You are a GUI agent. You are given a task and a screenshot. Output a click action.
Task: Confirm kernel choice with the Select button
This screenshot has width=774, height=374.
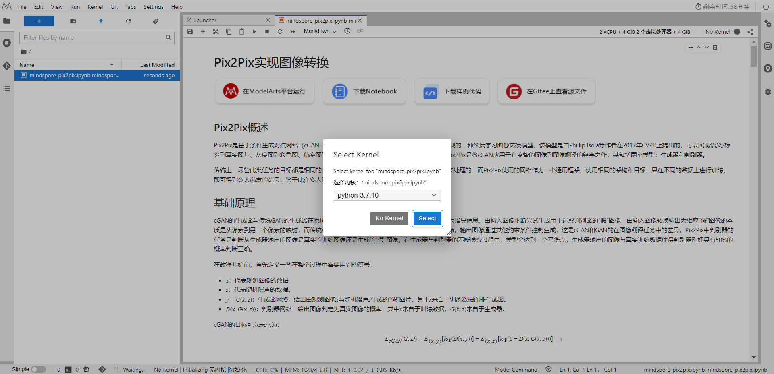[427, 218]
